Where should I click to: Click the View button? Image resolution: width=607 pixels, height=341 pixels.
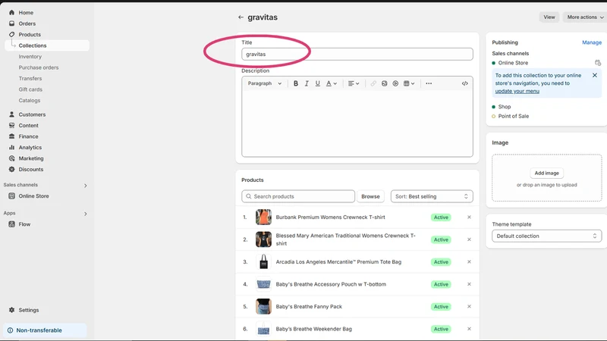549,17
